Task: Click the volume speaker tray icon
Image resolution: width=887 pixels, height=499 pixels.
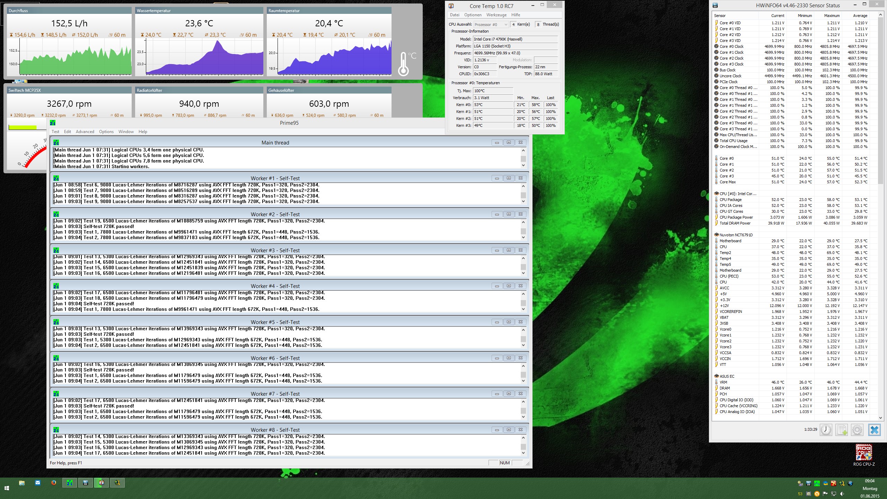Action: [842, 494]
